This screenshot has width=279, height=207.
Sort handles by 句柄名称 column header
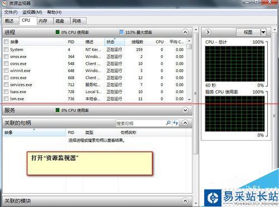click(x=152, y=133)
